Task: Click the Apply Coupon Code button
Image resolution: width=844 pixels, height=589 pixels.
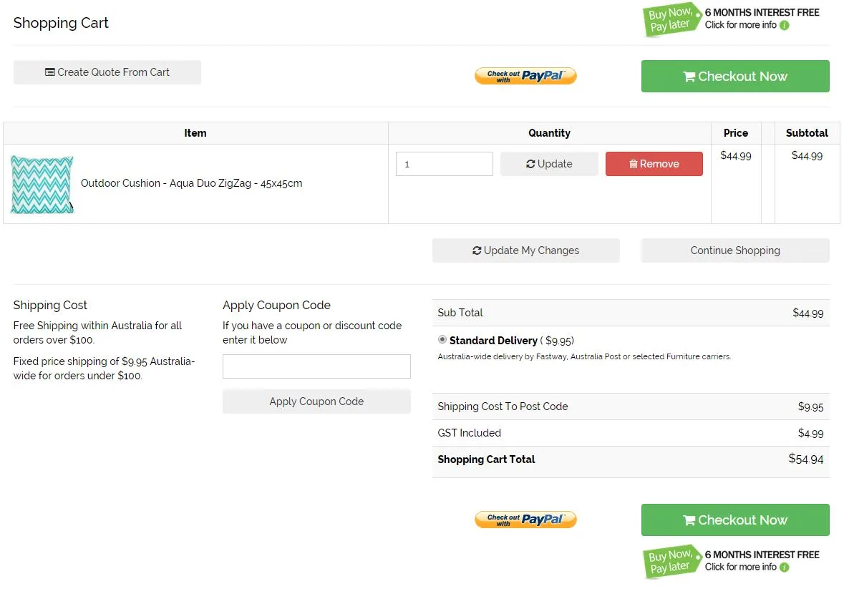Action: (x=316, y=401)
